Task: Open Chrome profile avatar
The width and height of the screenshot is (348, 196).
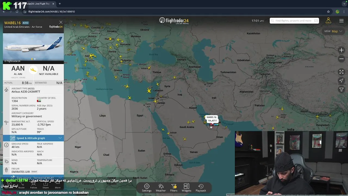Action: (x=337, y=12)
